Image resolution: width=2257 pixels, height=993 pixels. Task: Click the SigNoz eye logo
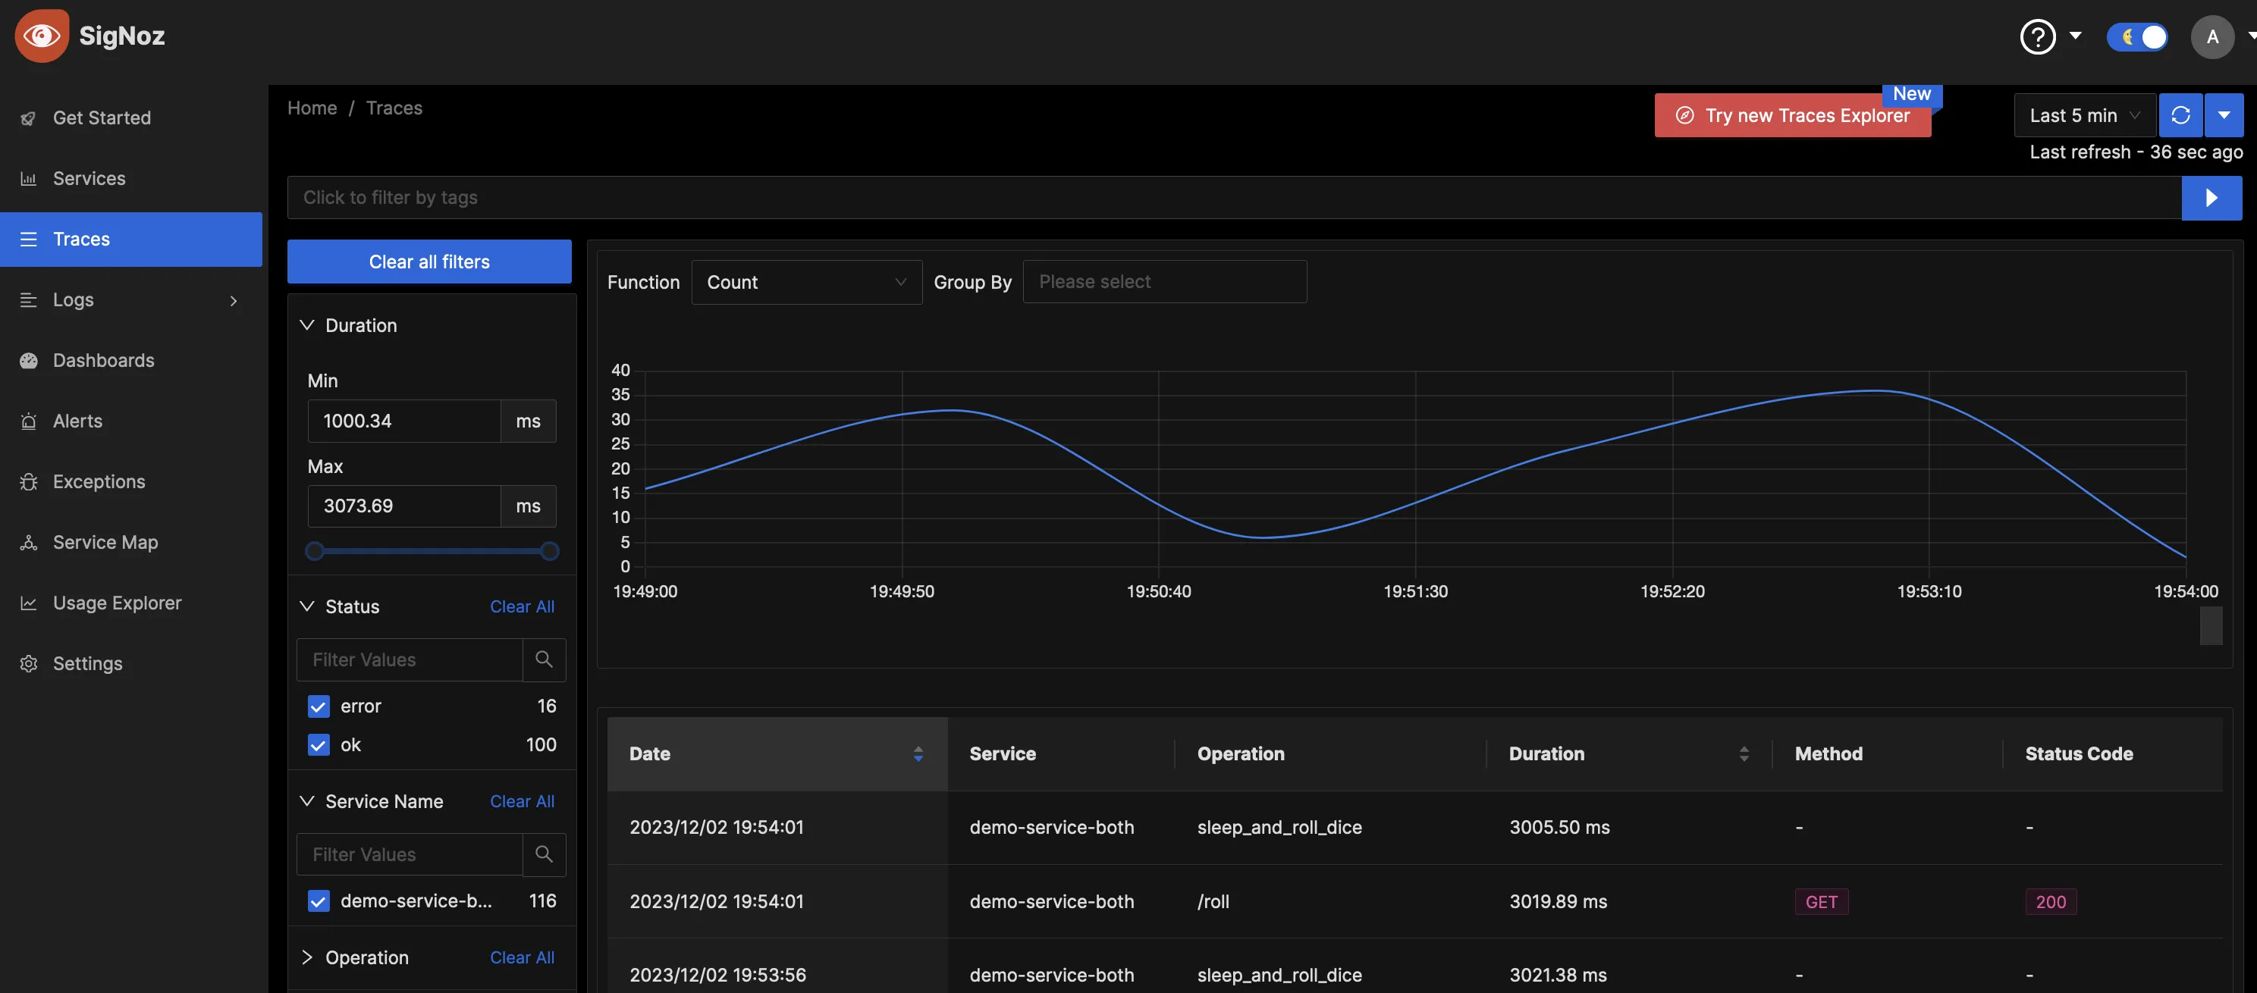(41, 36)
